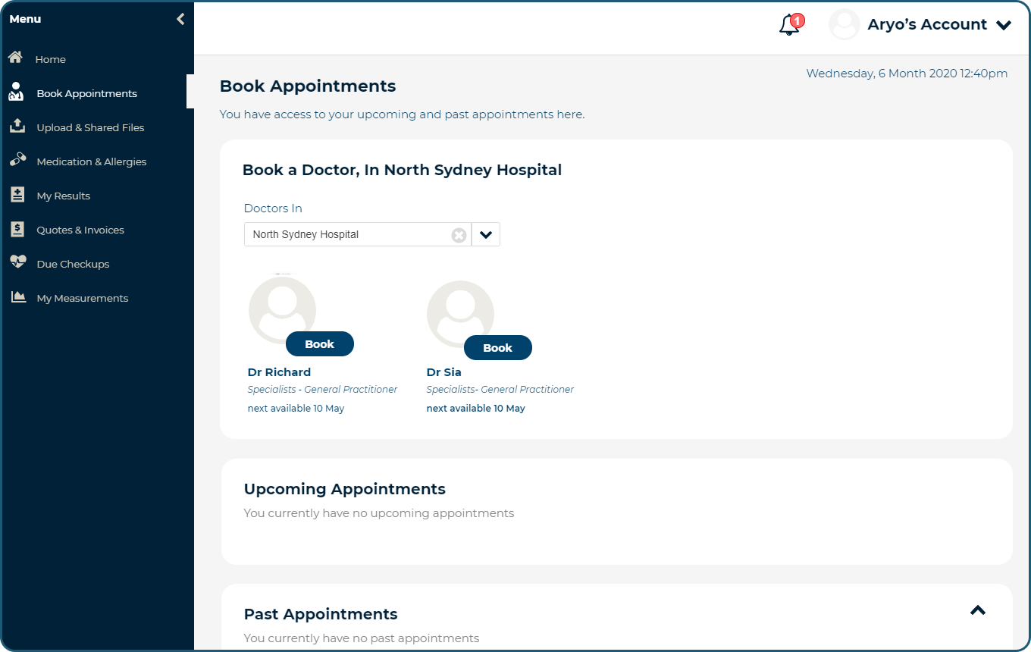Viewport: 1031px width, 652px height.
Task: Select the Book Appointments sidebar icon
Action: (16, 92)
